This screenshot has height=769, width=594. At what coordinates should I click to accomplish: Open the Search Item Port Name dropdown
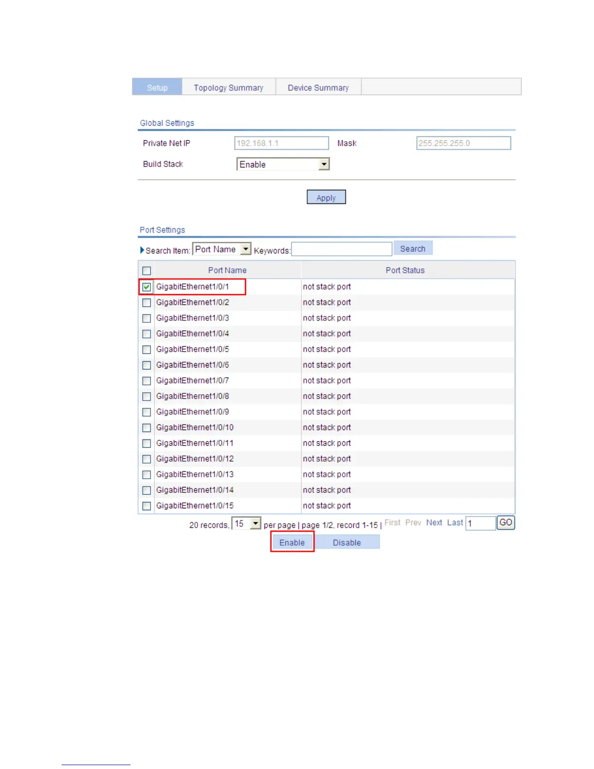click(222, 249)
